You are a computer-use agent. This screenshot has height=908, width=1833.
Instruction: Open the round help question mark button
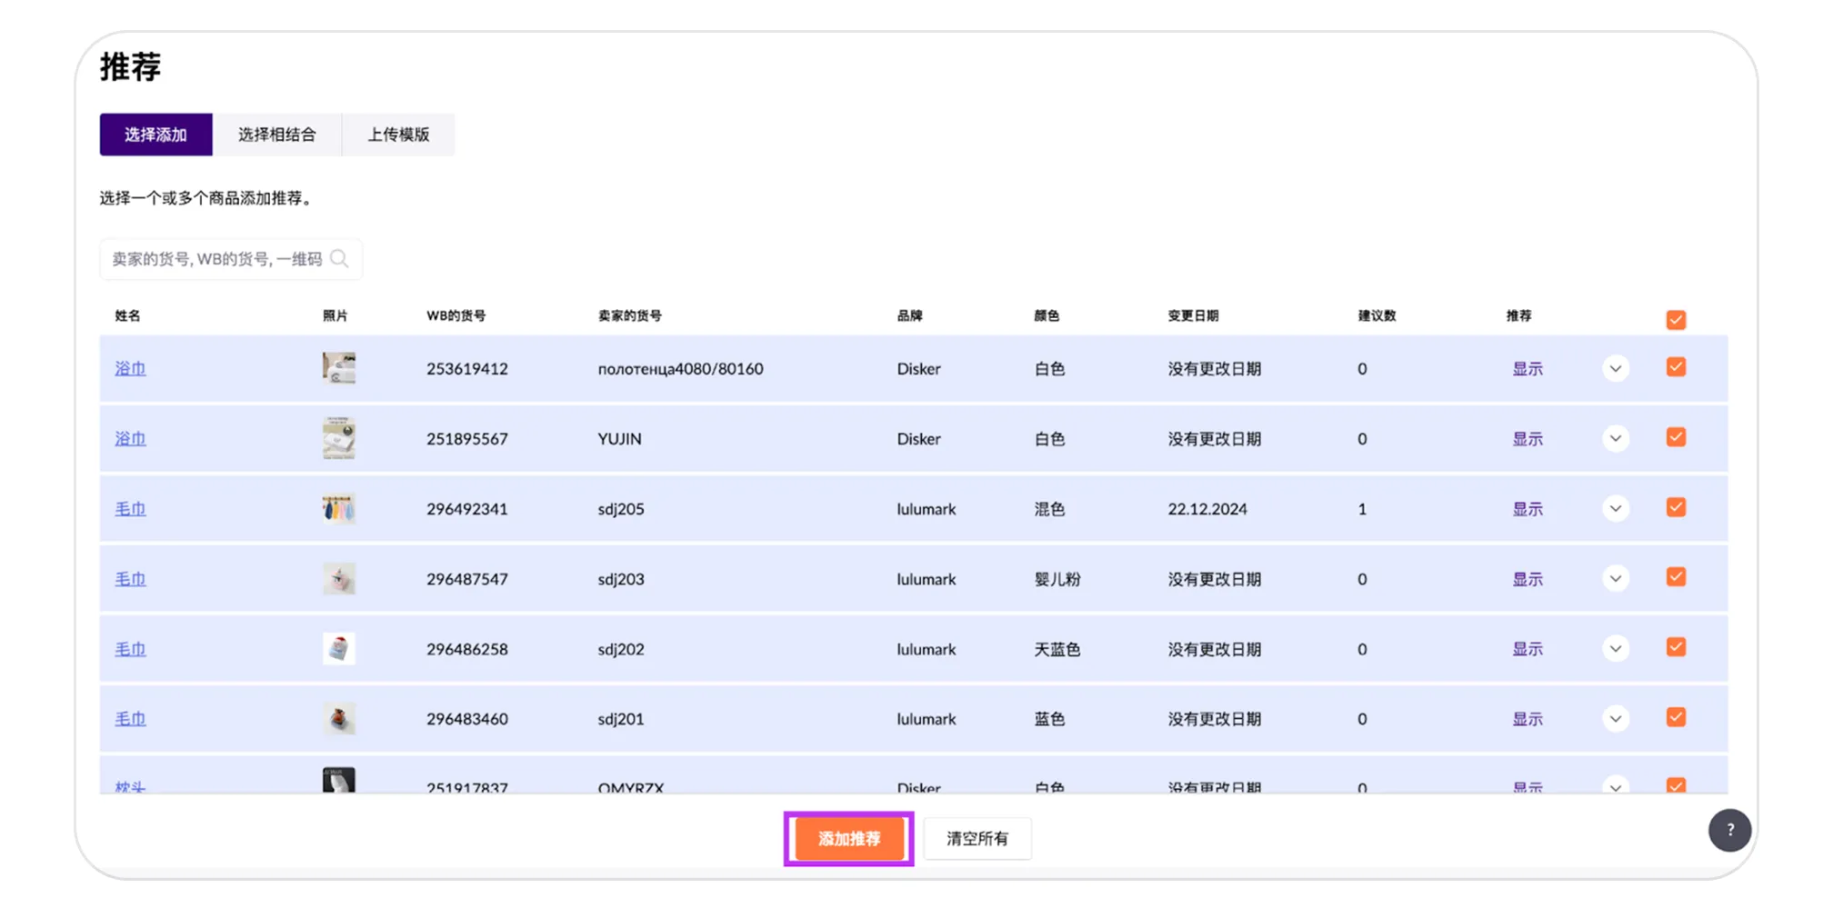pyautogui.click(x=1729, y=830)
